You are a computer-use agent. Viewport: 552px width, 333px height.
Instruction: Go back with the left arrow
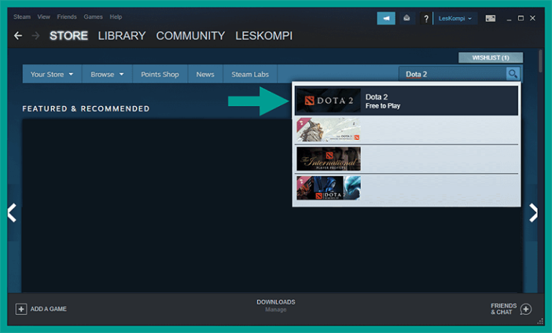point(18,35)
